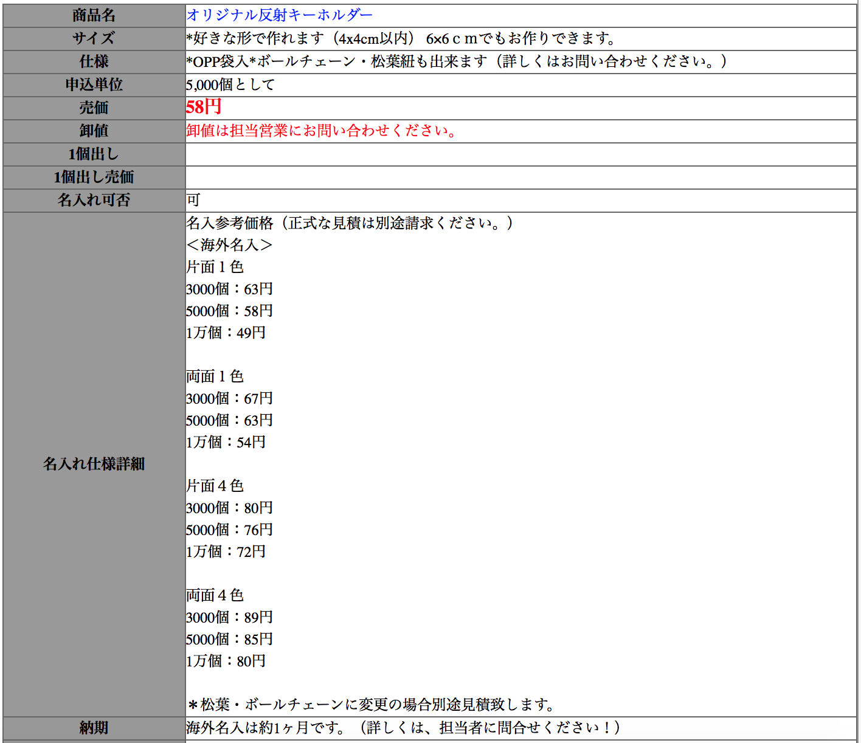Image resolution: width=861 pixels, height=743 pixels.
Task: Select the 1個出し売価 row label
Action: coord(94,177)
